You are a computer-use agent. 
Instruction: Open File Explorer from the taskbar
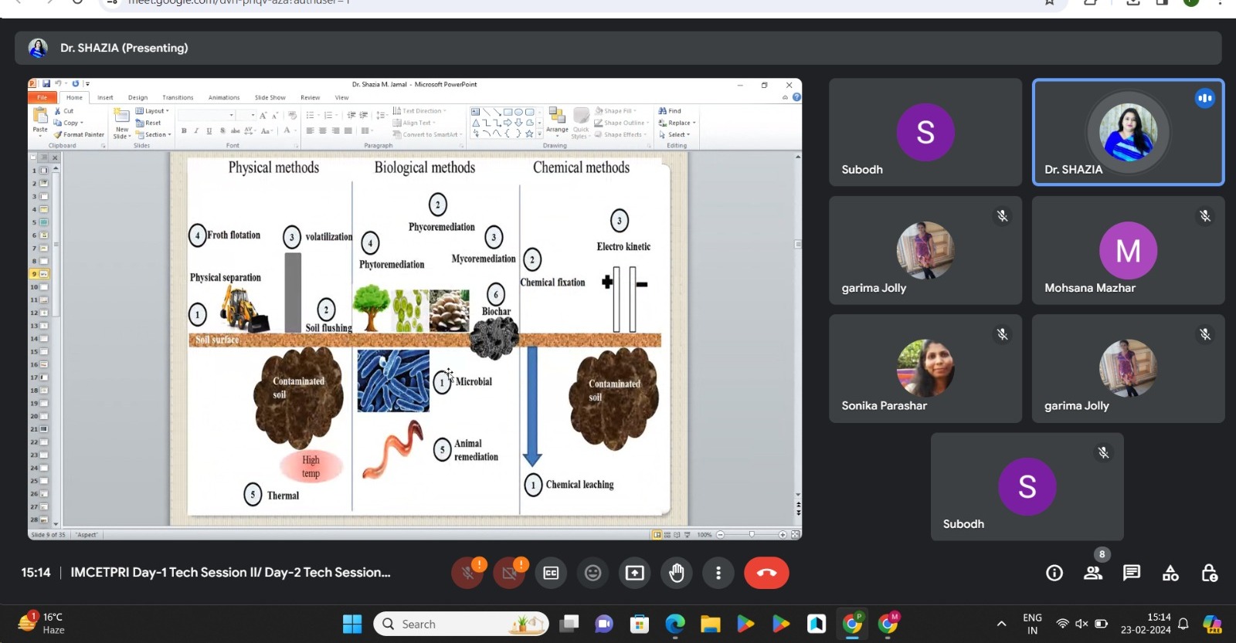click(710, 624)
